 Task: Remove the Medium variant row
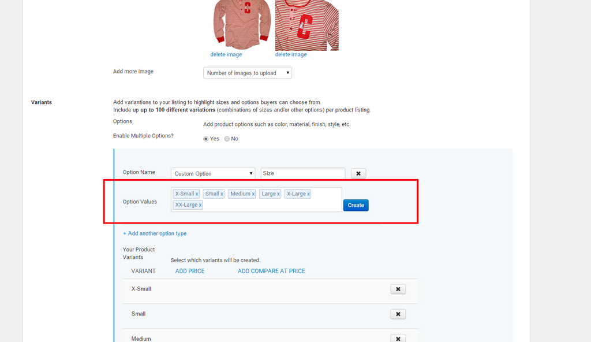398,338
